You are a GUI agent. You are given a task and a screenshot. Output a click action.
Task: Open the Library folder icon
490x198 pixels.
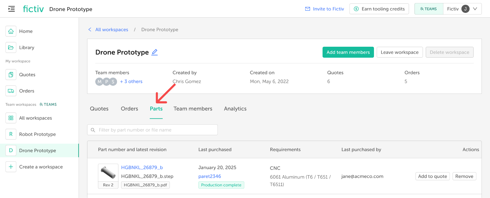pos(11,48)
